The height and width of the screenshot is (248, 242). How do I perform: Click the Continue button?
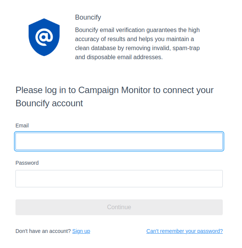(x=119, y=207)
